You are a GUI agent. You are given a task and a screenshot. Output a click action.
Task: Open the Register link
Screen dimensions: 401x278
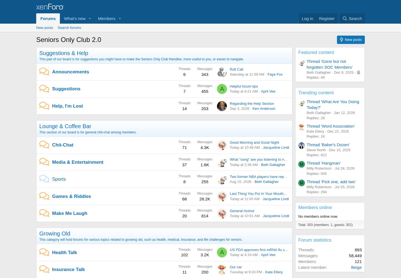(x=327, y=19)
